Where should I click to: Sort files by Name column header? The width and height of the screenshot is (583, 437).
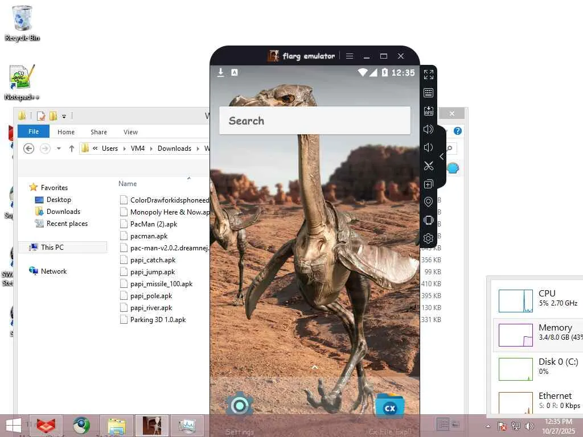128,184
